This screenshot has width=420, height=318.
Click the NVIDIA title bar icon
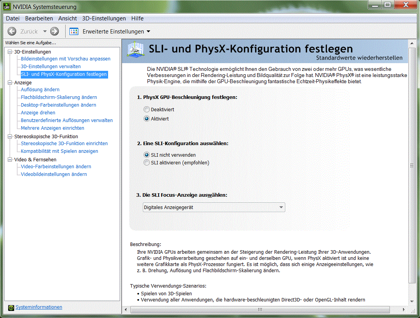pos(7,7)
